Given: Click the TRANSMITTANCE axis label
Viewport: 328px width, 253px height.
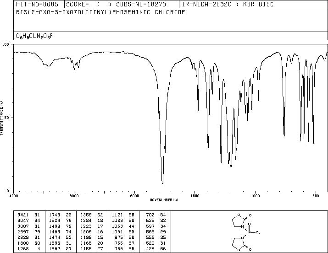Looking at the screenshot, I should pyautogui.click(x=1, y=118).
